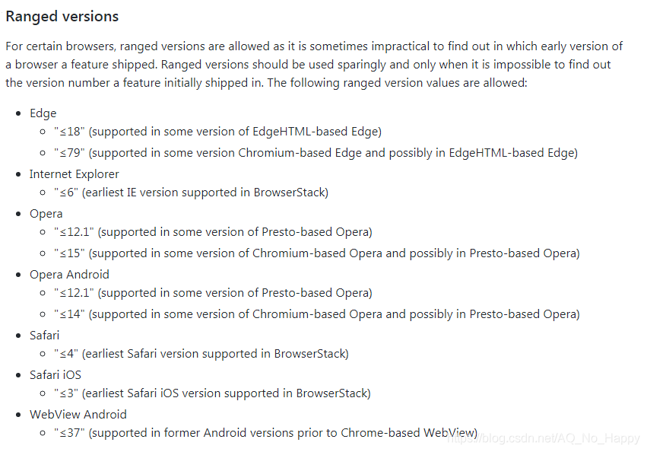
Task: Click the "≤3" Safari iOS entry
Action: [213, 393]
